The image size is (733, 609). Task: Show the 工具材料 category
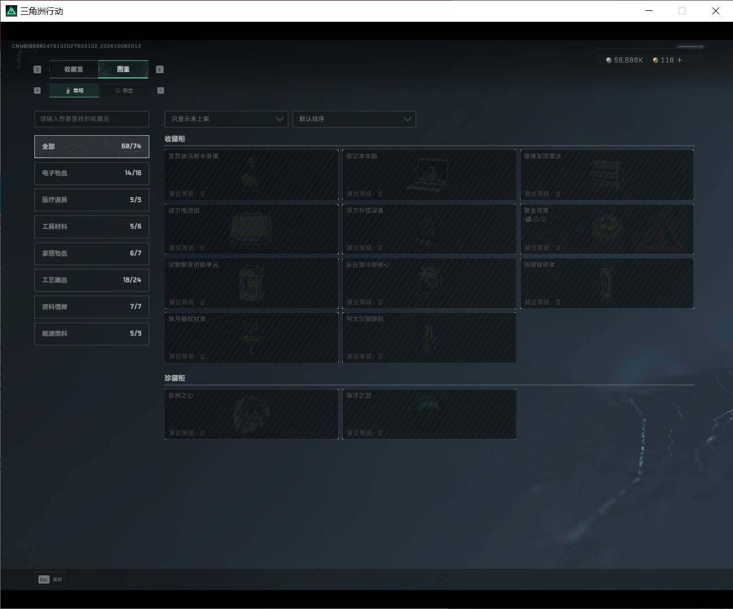pyautogui.click(x=92, y=227)
